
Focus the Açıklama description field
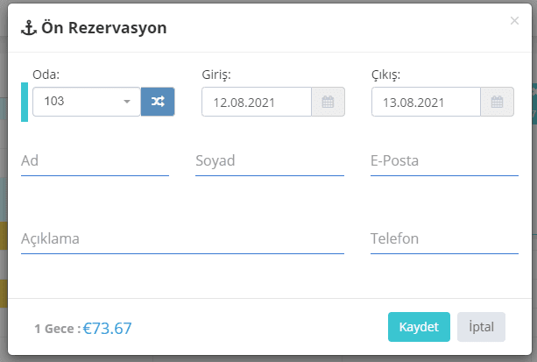point(182,239)
